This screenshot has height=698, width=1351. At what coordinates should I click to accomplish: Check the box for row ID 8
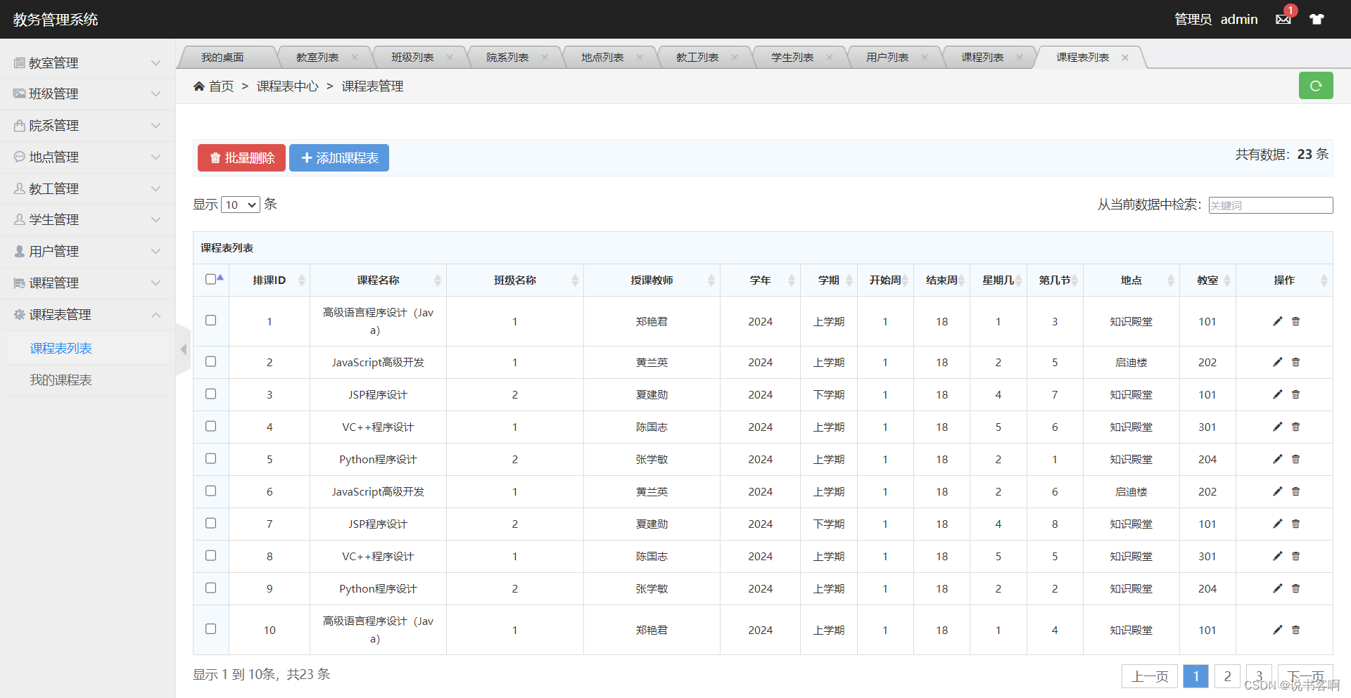click(210, 555)
